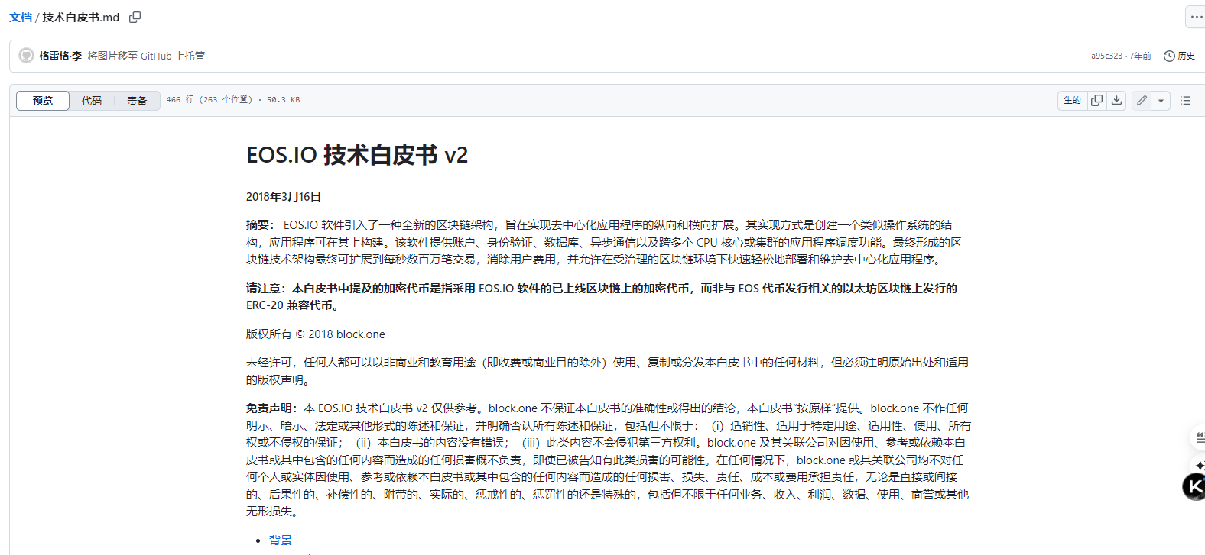
Task: Open the more options ellipsis menu
Action: tap(1196, 17)
